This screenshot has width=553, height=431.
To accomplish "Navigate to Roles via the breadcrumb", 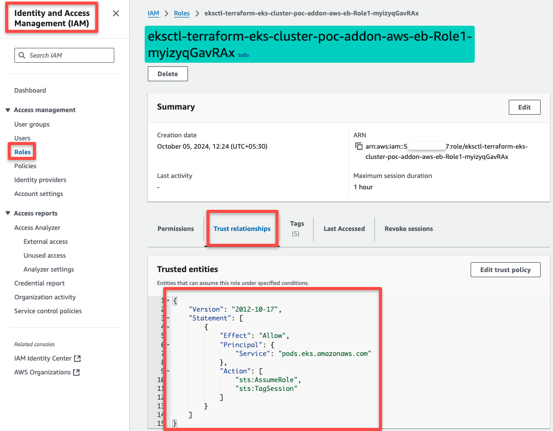I will 182,13.
